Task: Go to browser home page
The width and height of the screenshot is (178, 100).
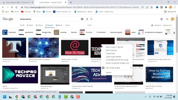Action: 16,7
